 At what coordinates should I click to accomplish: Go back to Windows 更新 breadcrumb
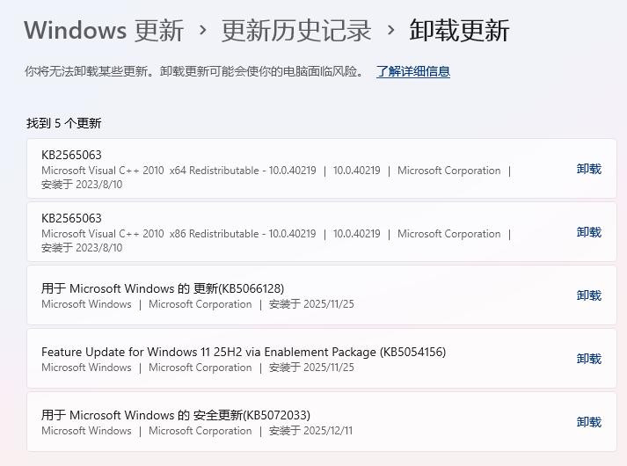point(104,31)
